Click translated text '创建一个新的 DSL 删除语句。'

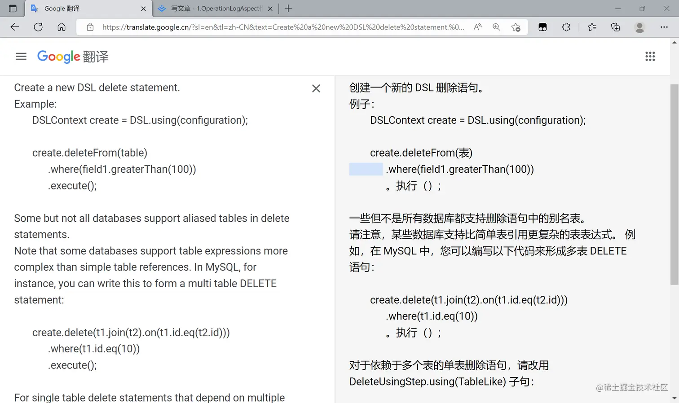[x=416, y=88]
